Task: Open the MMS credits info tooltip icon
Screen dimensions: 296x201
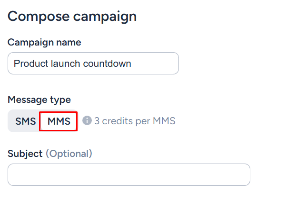Action: 87,121
